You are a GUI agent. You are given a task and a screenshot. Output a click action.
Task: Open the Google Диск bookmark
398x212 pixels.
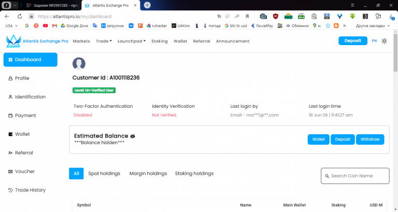point(75,25)
